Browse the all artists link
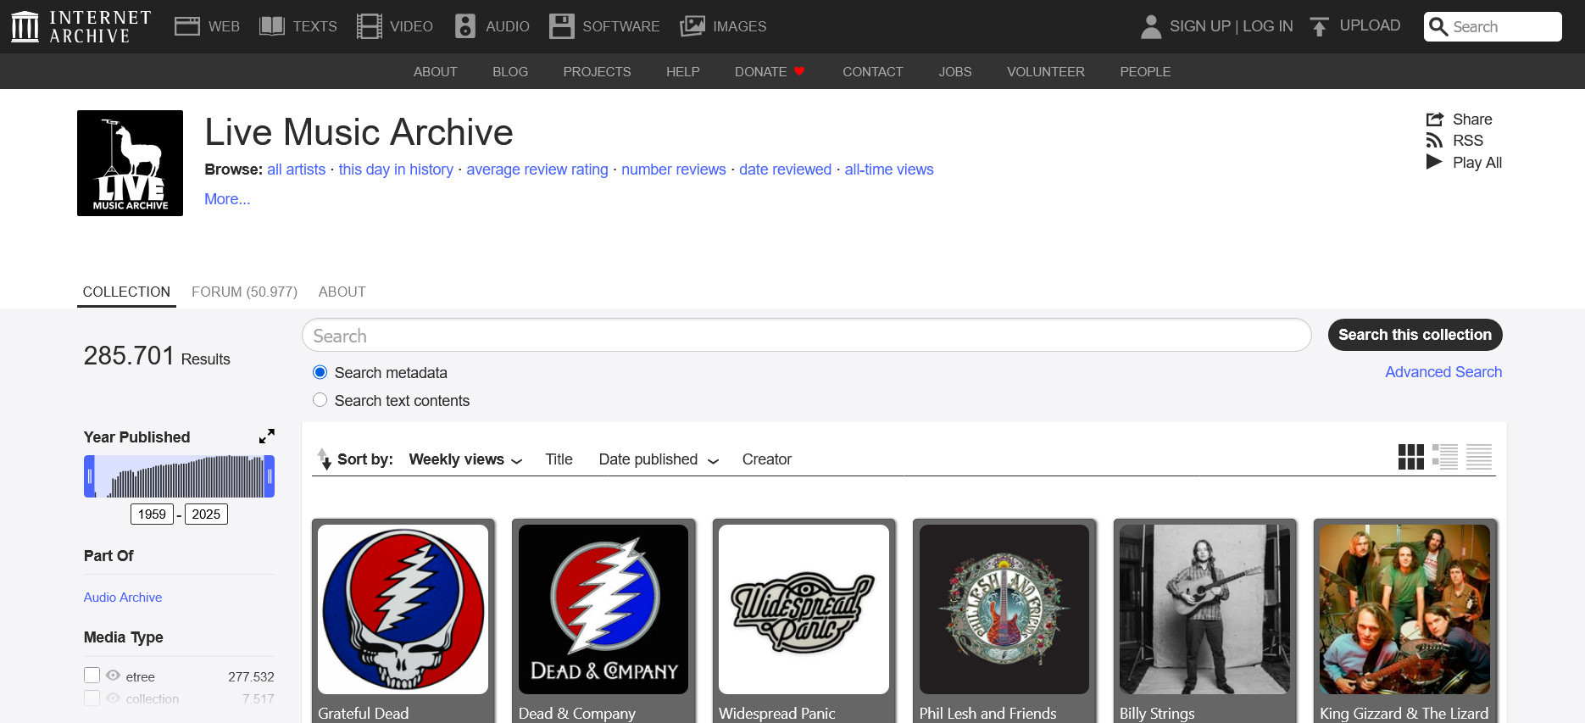Viewport: 1585px width, 723px height. pyautogui.click(x=297, y=170)
